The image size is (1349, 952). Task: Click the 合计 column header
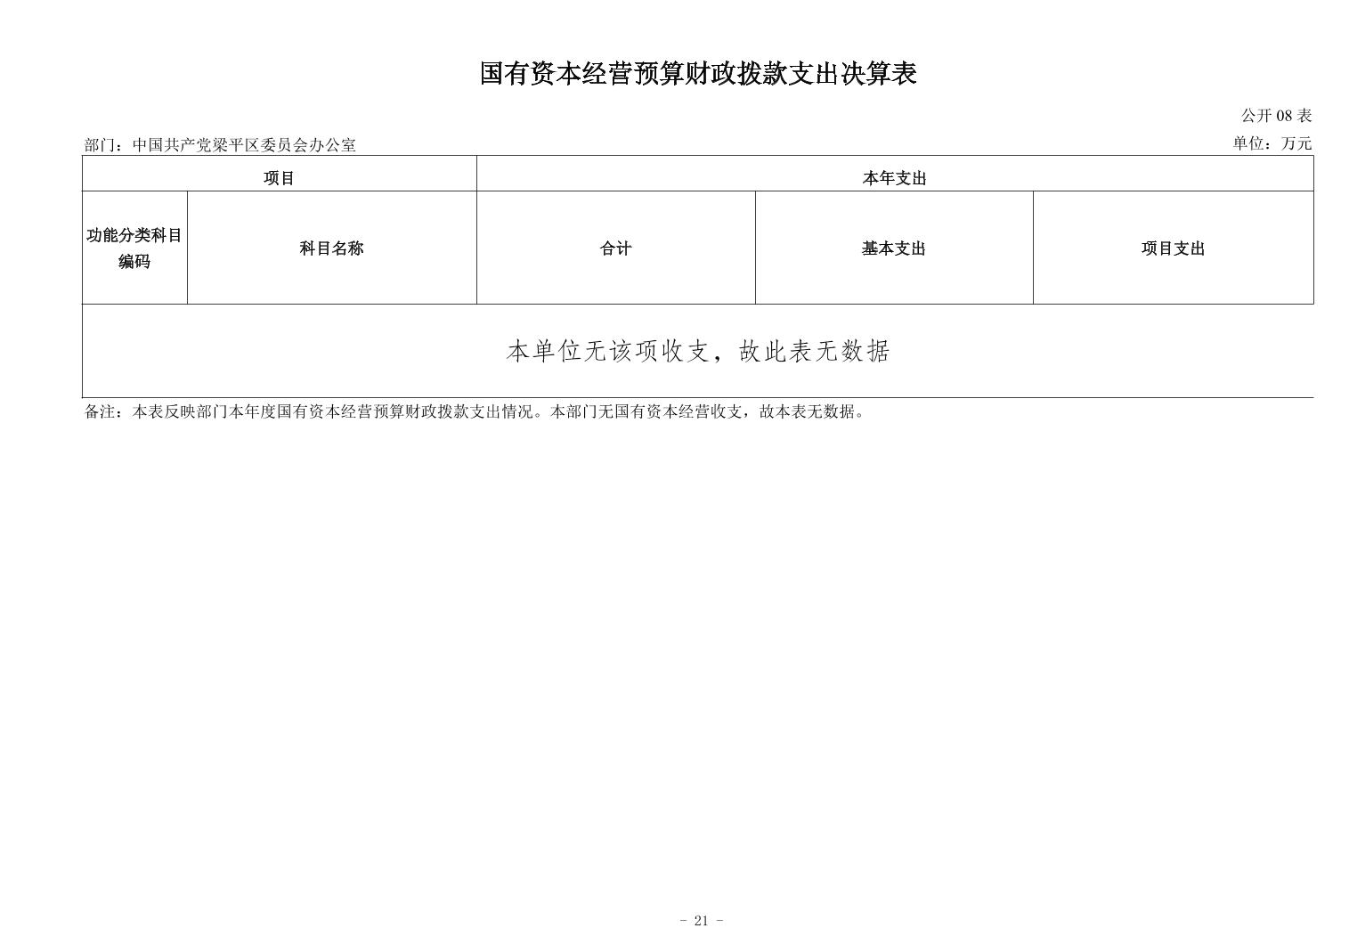coord(615,248)
